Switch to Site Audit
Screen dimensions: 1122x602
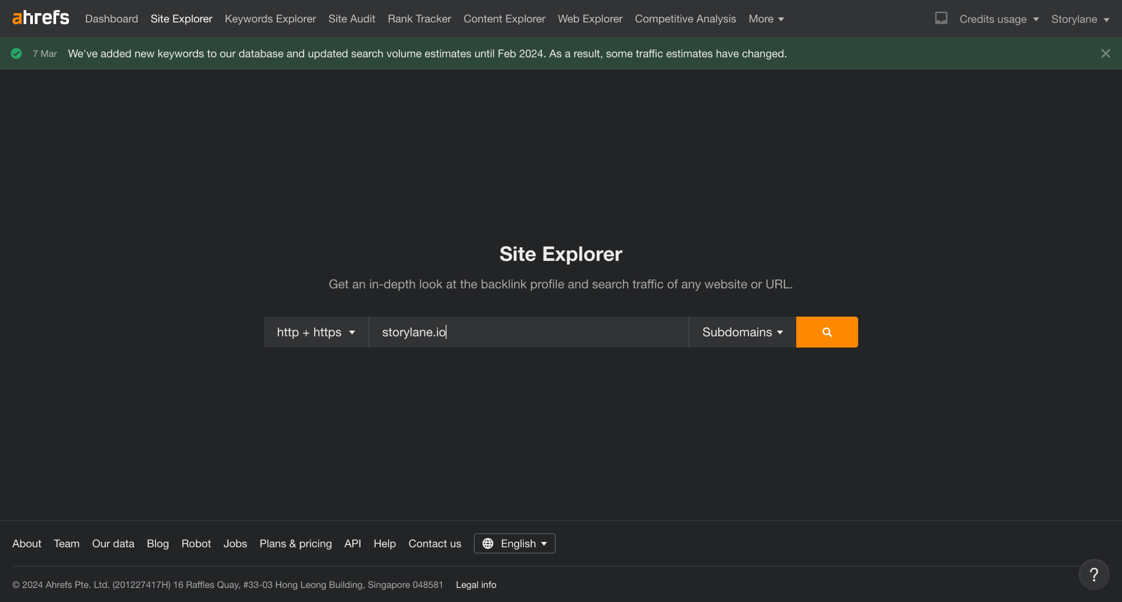(x=352, y=19)
